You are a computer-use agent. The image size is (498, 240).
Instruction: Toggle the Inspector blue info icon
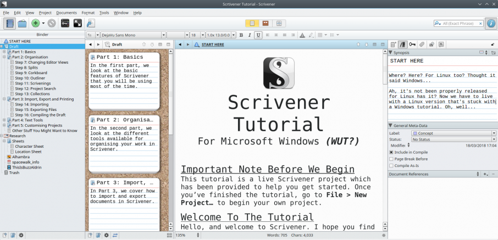click(x=491, y=24)
